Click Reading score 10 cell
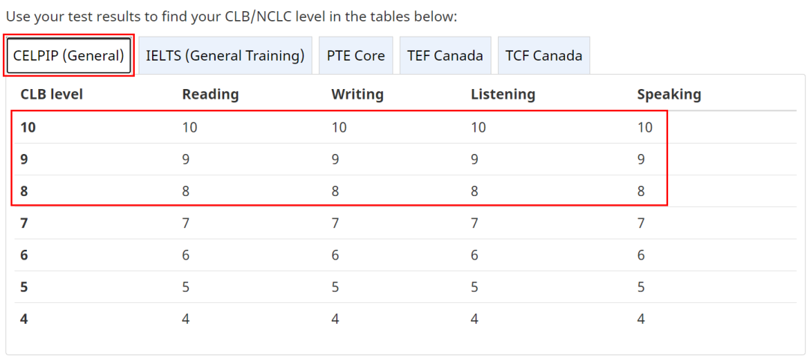 190,127
